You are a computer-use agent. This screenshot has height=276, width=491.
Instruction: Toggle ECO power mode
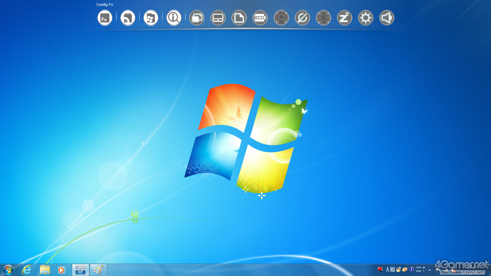point(260,18)
